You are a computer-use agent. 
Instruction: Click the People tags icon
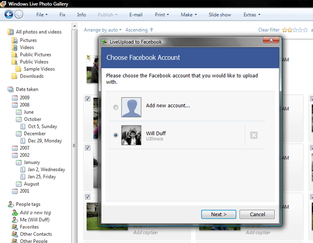pos(11,204)
